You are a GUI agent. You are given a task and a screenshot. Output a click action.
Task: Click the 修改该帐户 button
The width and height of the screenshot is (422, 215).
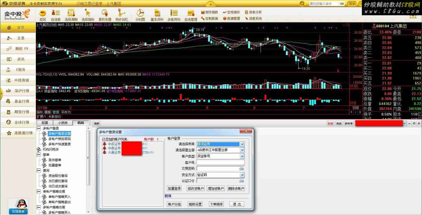(x=196, y=188)
